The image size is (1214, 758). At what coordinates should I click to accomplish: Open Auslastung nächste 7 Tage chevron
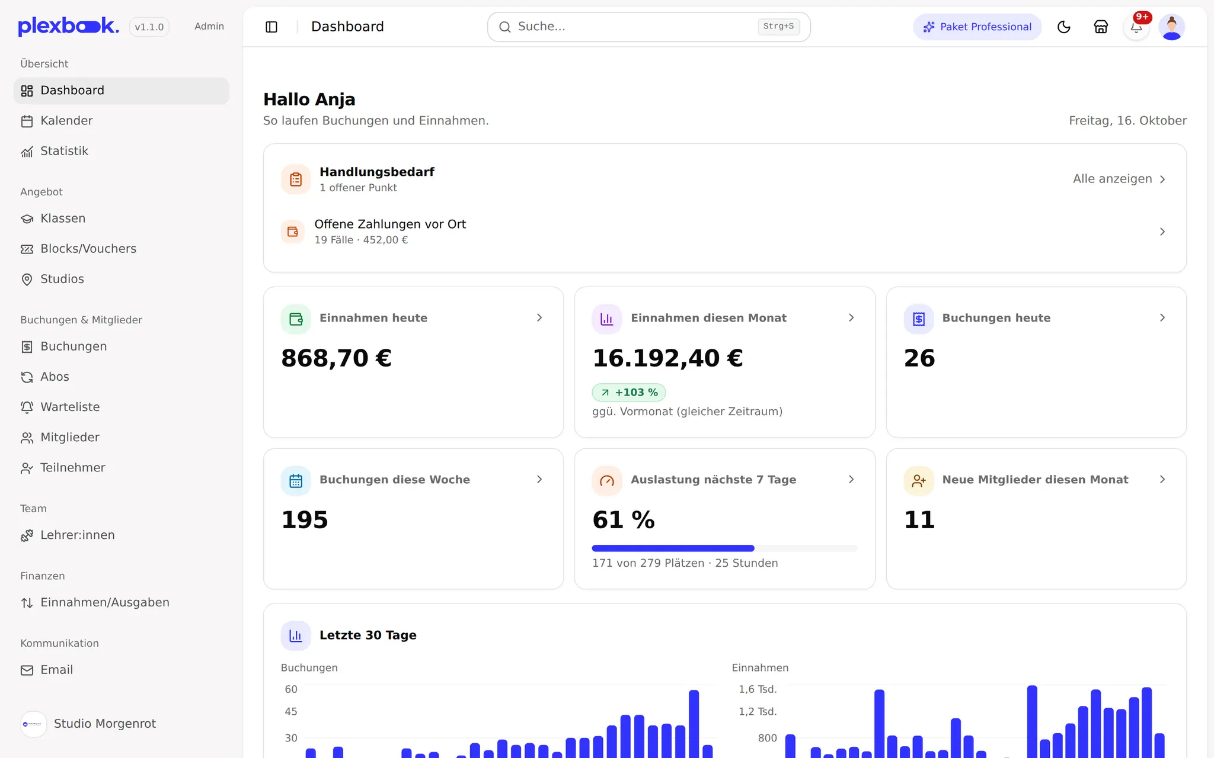pyautogui.click(x=851, y=480)
